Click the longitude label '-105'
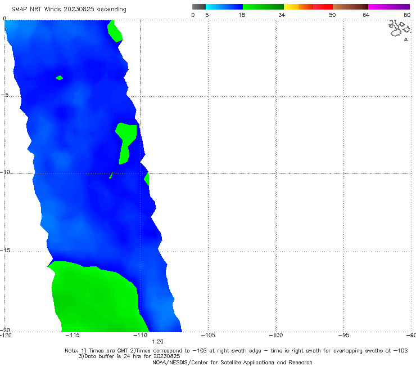 [208, 335]
